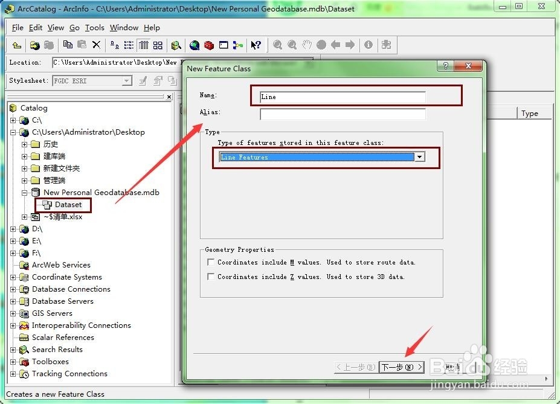Open the Stylesheet FGDC ESRI dropdown
This screenshot has width=560, height=404.
click(127, 81)
